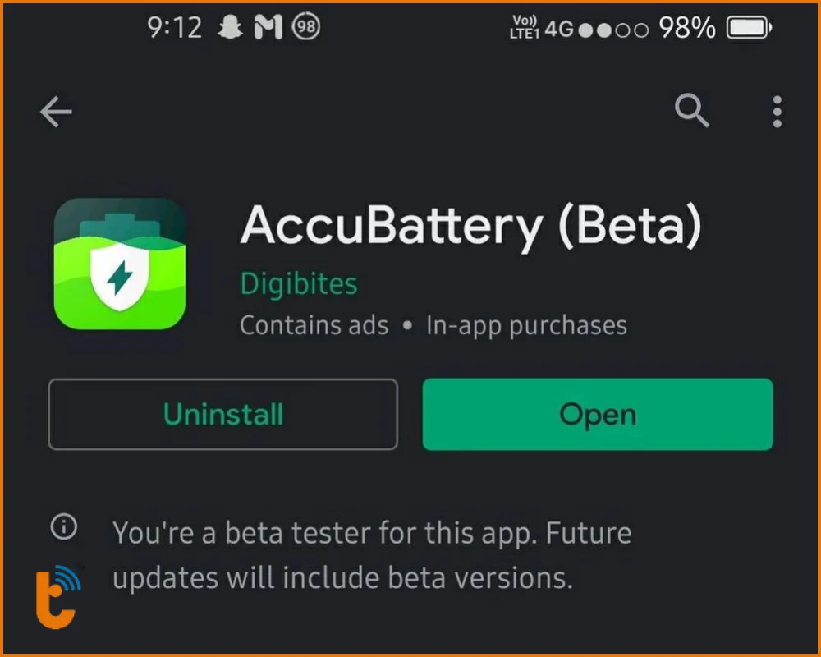Tap the VoLTE indicator icon

pos(523,29)
